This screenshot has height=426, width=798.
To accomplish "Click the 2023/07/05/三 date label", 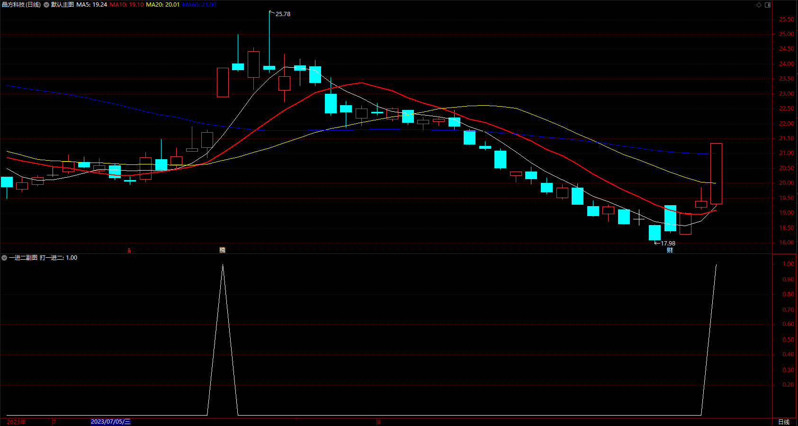I will click(110, 422).
